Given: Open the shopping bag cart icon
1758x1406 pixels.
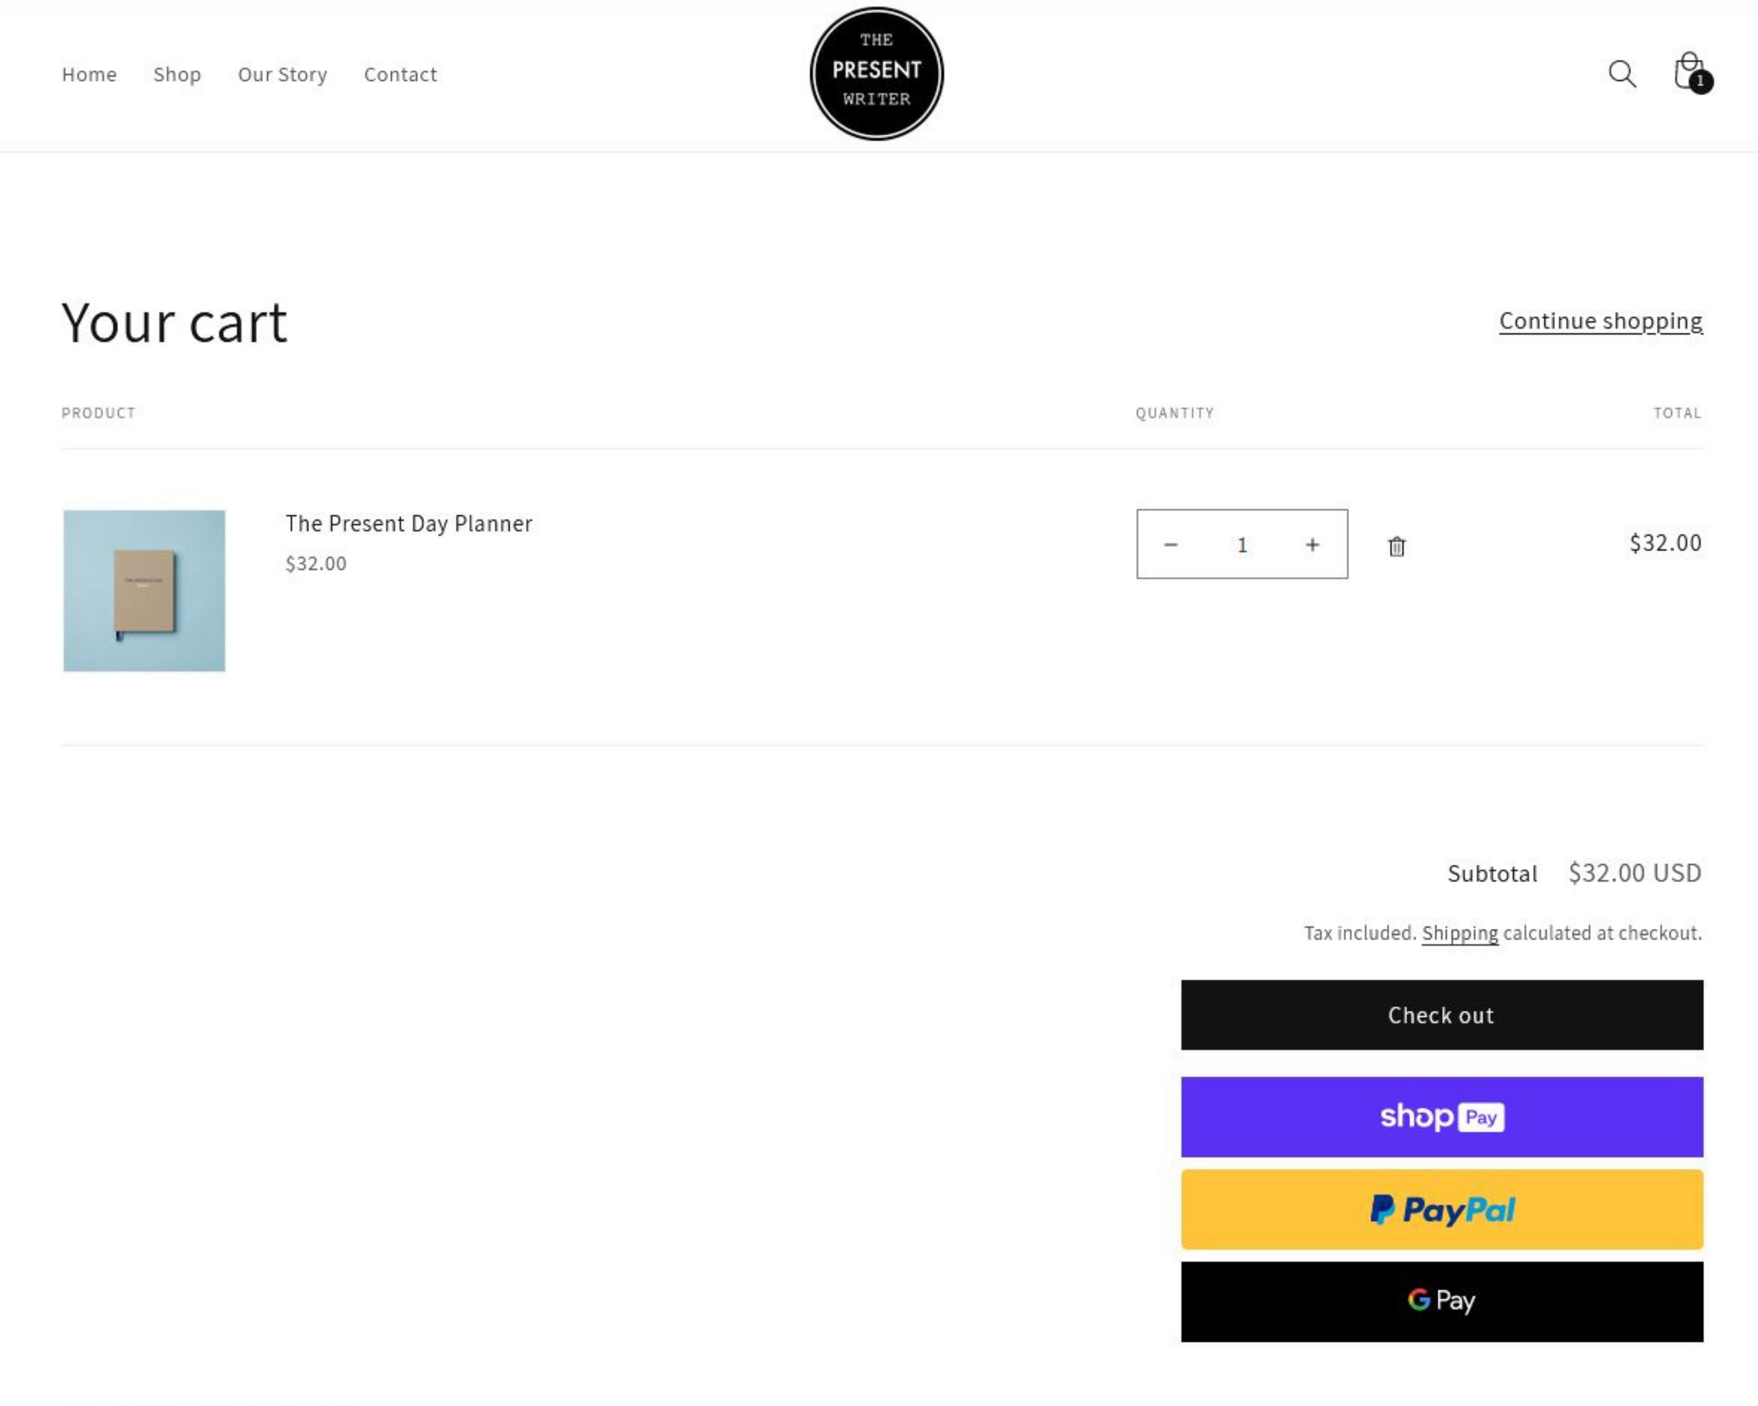Looking at the screenshot, I should [1687, 71].
